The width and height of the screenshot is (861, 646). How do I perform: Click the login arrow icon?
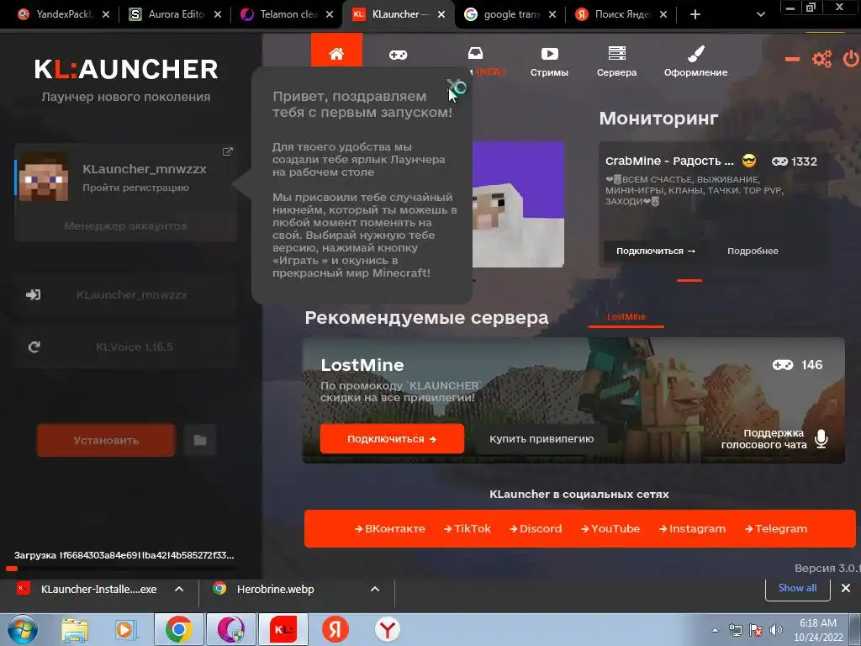coord(34,295)
